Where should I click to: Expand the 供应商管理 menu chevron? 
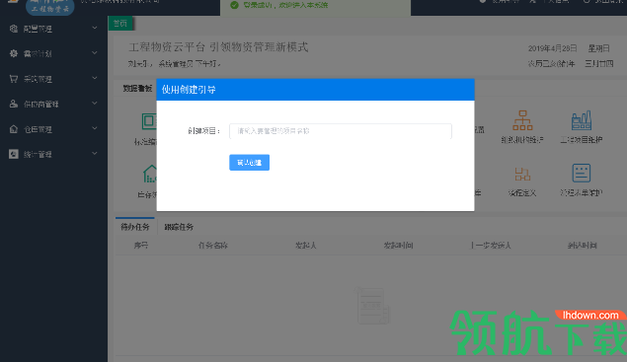(95, 104)
